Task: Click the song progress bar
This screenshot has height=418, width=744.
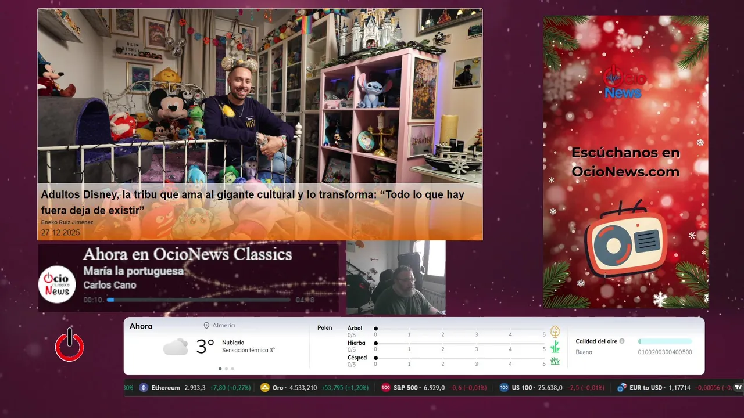Action: point(199,300)
